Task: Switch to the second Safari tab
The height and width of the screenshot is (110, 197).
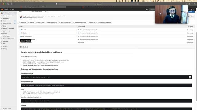Action: 98,7
